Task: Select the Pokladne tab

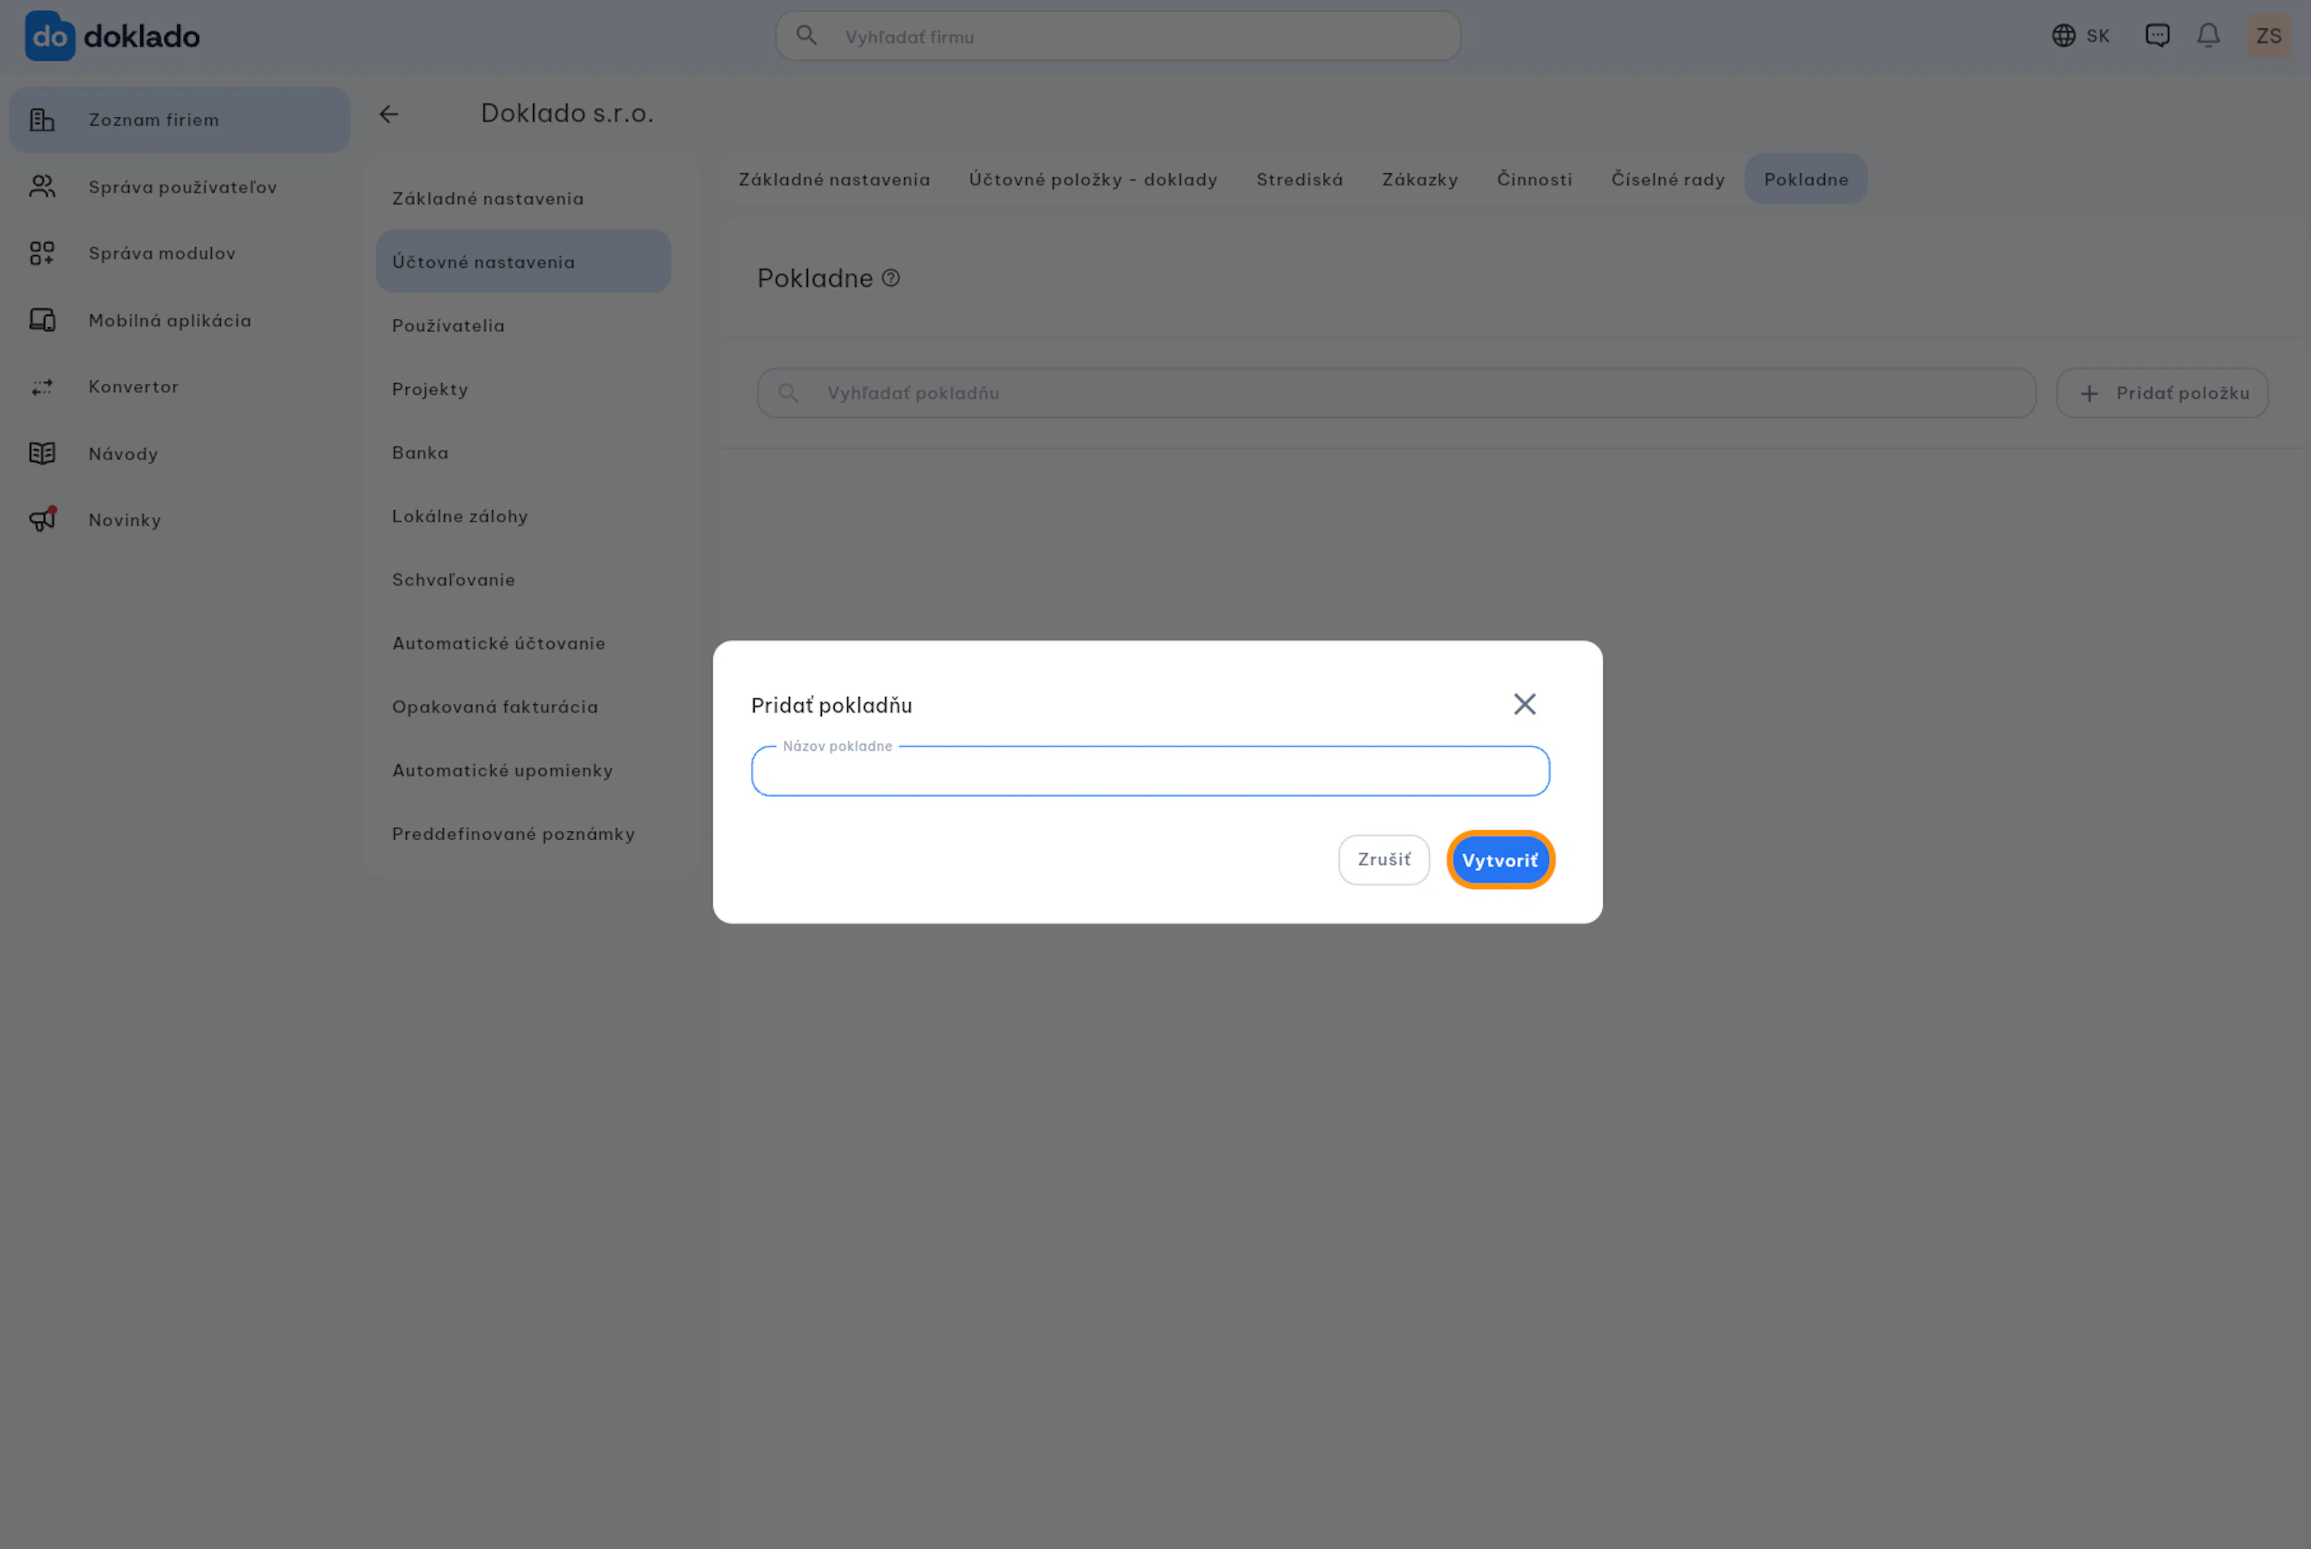Action: point(1805,180)
